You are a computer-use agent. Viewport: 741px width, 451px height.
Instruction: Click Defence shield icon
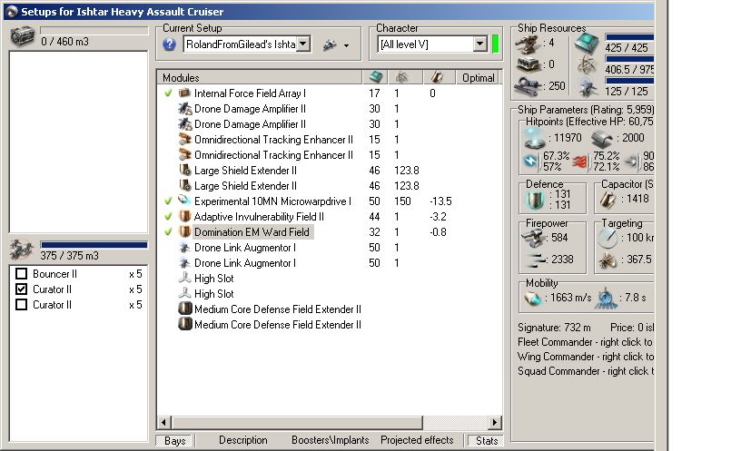[x=536, y=200]
